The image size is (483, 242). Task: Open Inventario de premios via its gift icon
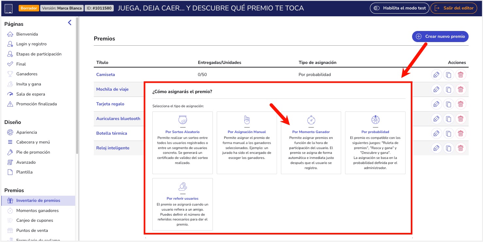point(10,201)
